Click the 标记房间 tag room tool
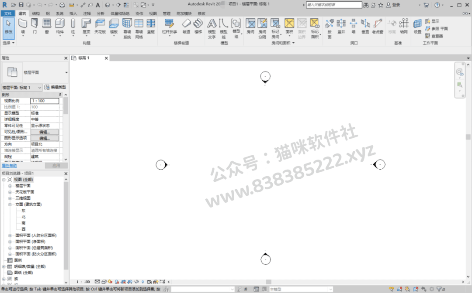The image size is (472, 293). [x=275, y=28]
